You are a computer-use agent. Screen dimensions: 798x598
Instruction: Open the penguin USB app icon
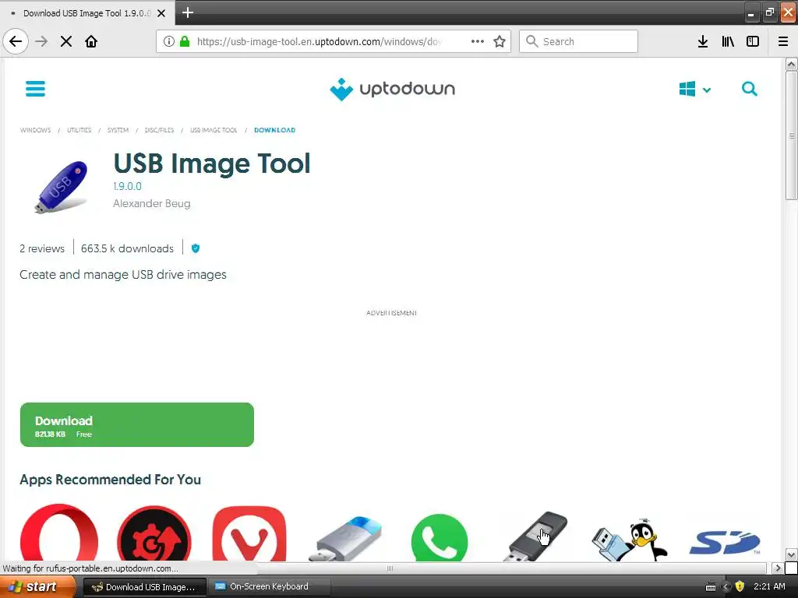point(630,540)
